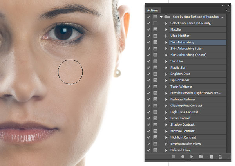Expand the Skin Airbrushing action steps
This screenshot has width=235, height=166.
(166, 42)
